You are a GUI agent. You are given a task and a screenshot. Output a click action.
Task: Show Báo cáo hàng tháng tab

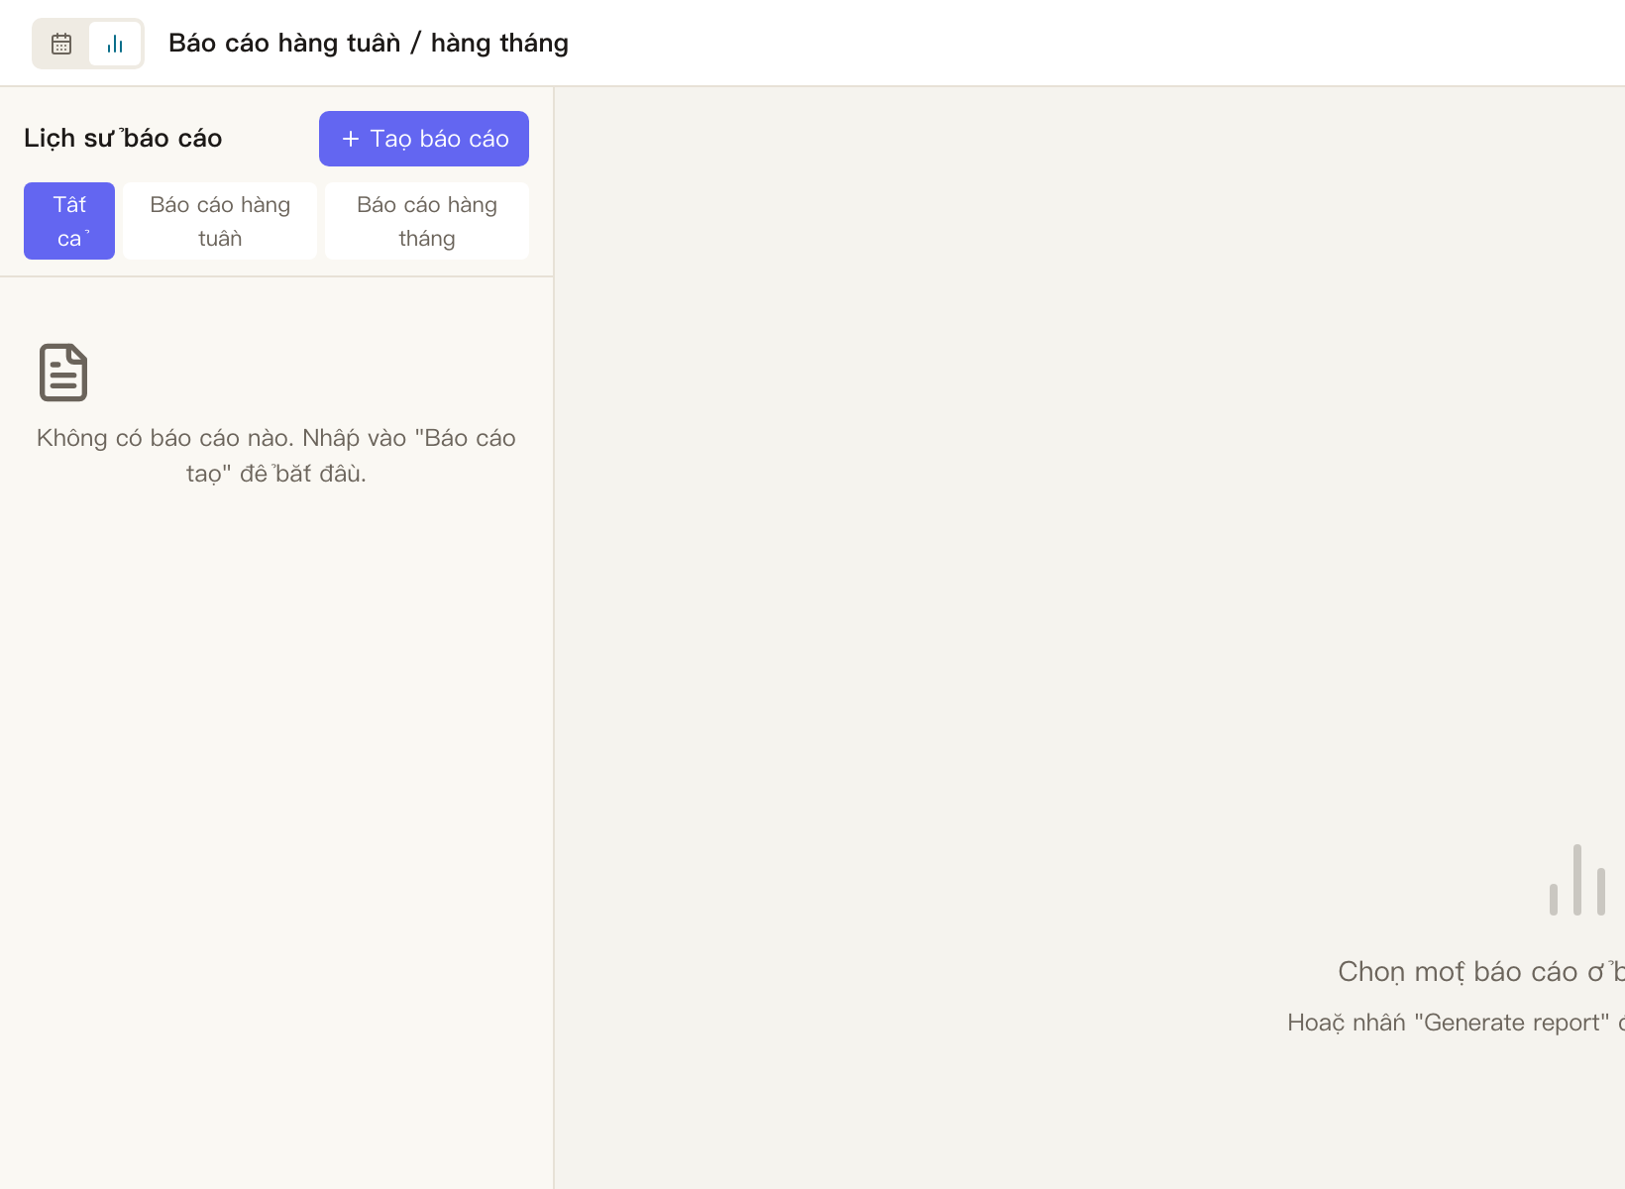(427, 221)
